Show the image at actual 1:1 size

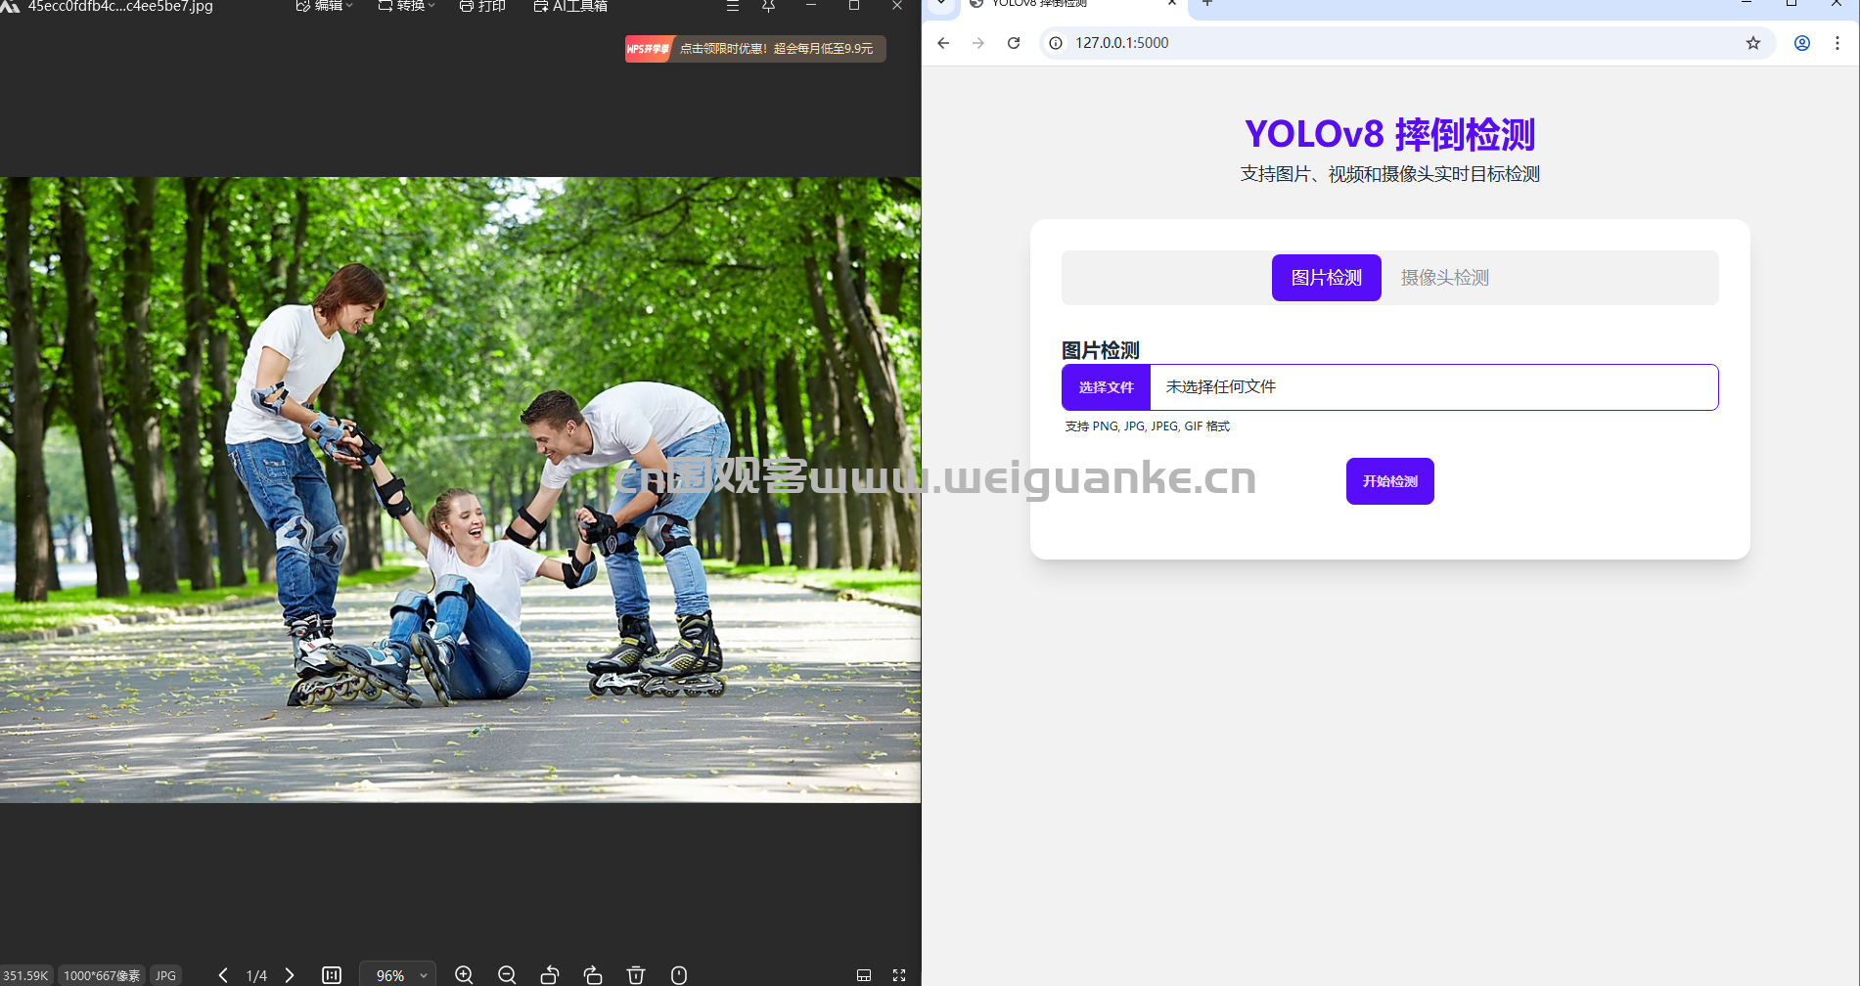pos(332,974)
